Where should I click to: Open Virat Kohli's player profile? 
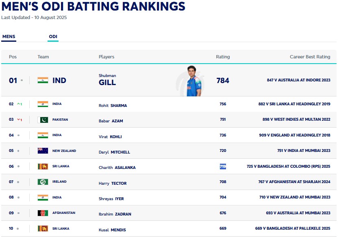pos(110,137)
